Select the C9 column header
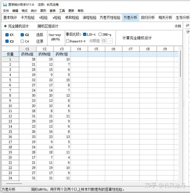Screen dimensions: 190x193 pos(165,49)
